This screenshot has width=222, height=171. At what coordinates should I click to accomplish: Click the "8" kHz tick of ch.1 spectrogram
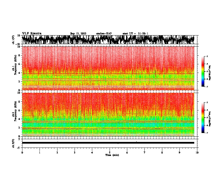click(x=20, y=55)
